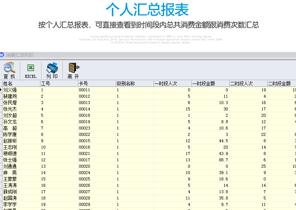The width and height of the screenshot is (296, 210).
Task: Select the 卡号 column header
Action: 96,83
